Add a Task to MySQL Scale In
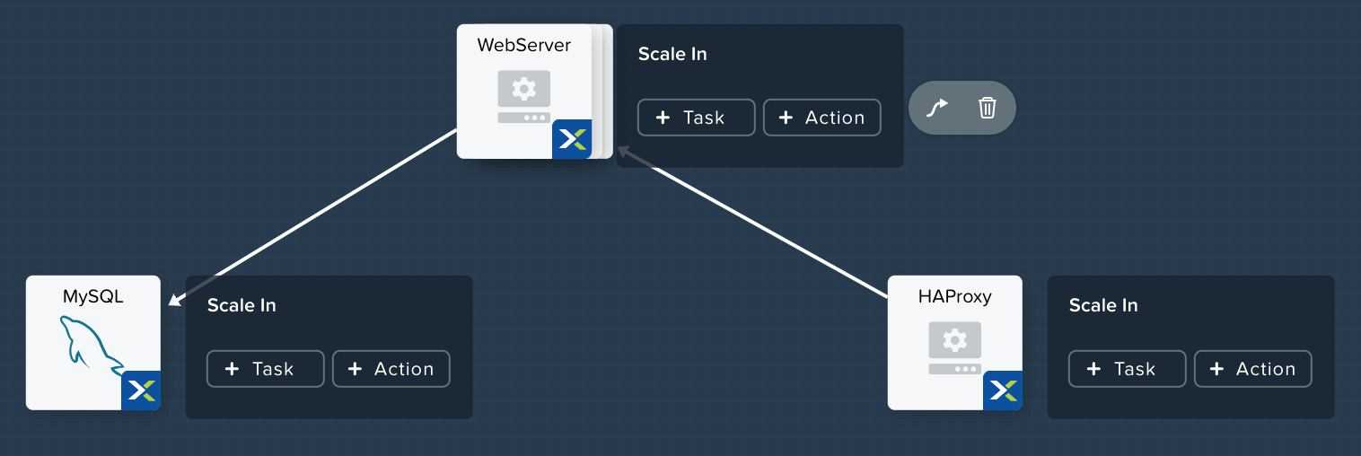Image resolution: width=1361 pixels, height=456 pixels. 266,369
